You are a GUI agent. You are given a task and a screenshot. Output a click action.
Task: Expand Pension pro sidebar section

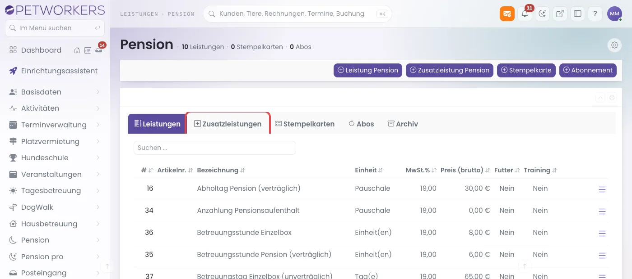click(x=55, y=256)
